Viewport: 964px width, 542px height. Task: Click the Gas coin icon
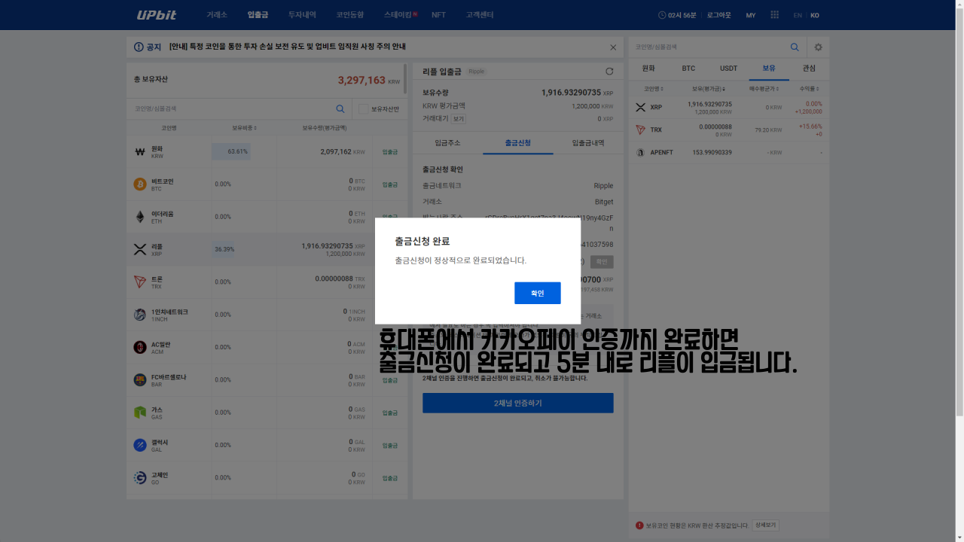tap(139, 413)
